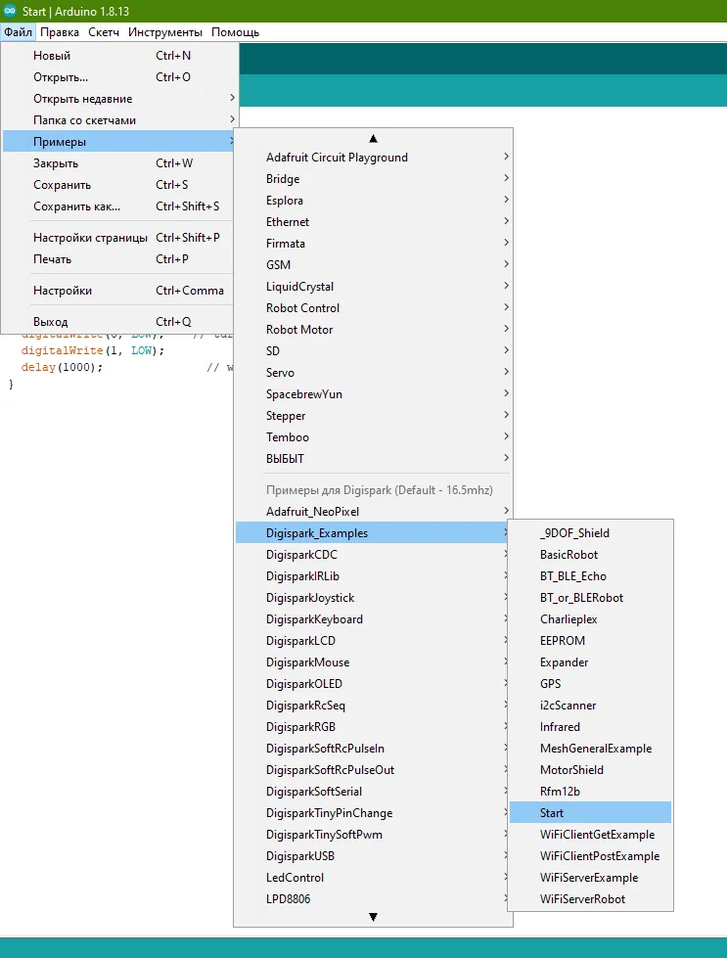Click the Arduino logo in title bar

tap(10, 11)
